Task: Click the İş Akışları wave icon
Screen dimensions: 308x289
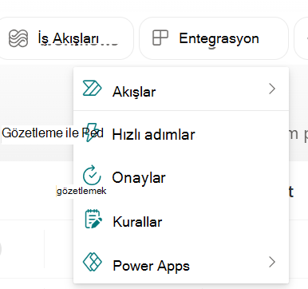Action: [18, 38]
